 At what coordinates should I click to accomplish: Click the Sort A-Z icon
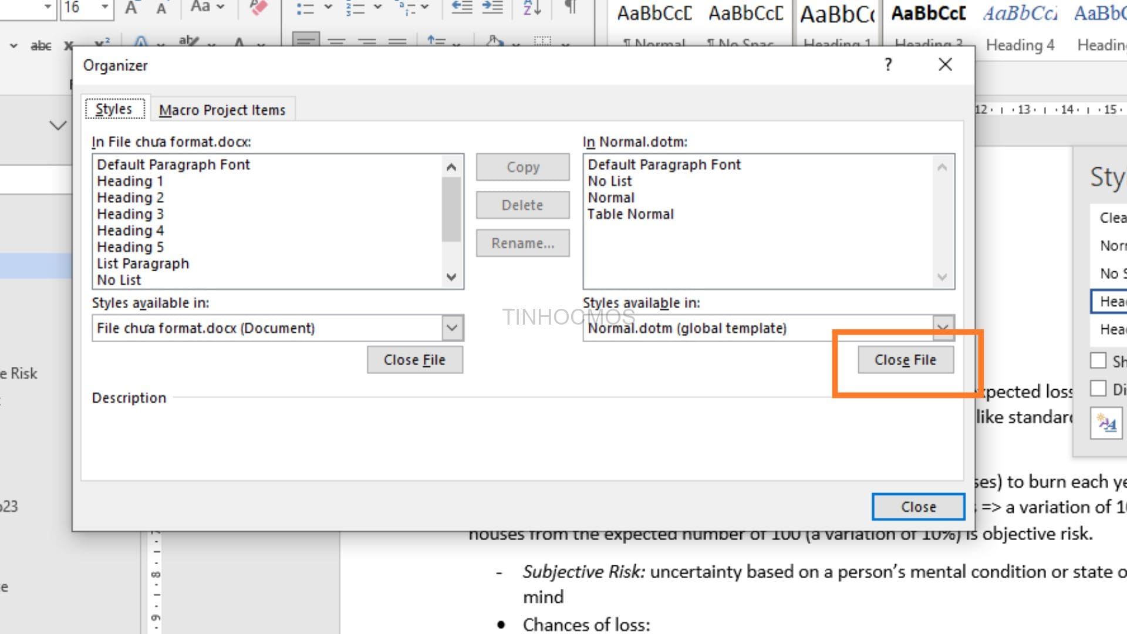(532, 8)
